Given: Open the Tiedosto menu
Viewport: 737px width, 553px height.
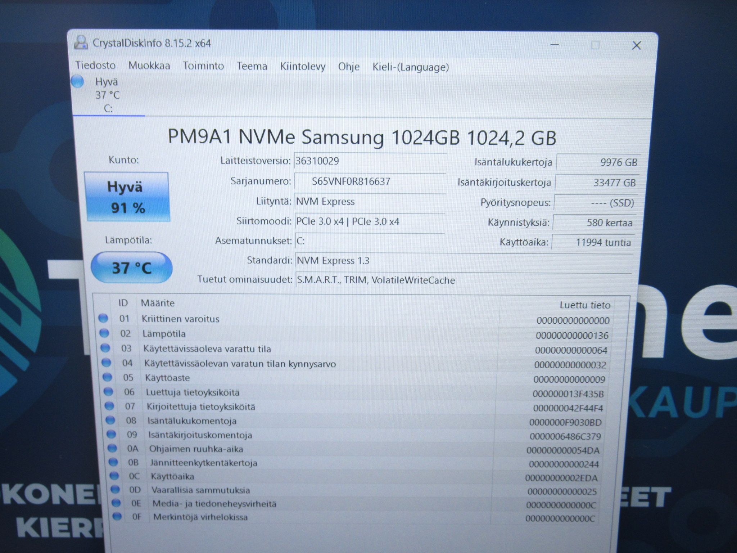Looking at the screenshot, I should pos(95,65).
